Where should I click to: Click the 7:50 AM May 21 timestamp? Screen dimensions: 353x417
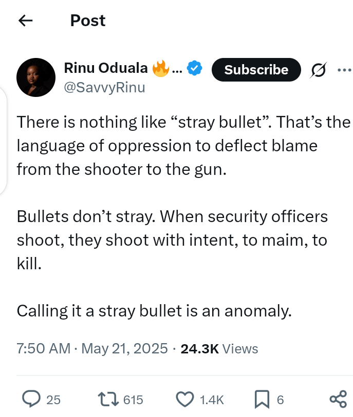click(92, 349)
